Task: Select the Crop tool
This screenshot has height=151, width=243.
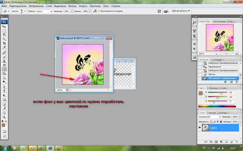Action: tap(4, 43)
